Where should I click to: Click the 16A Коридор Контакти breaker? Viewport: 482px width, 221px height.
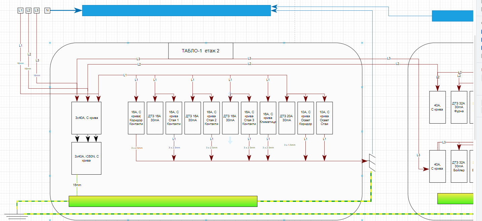(136, 118)
